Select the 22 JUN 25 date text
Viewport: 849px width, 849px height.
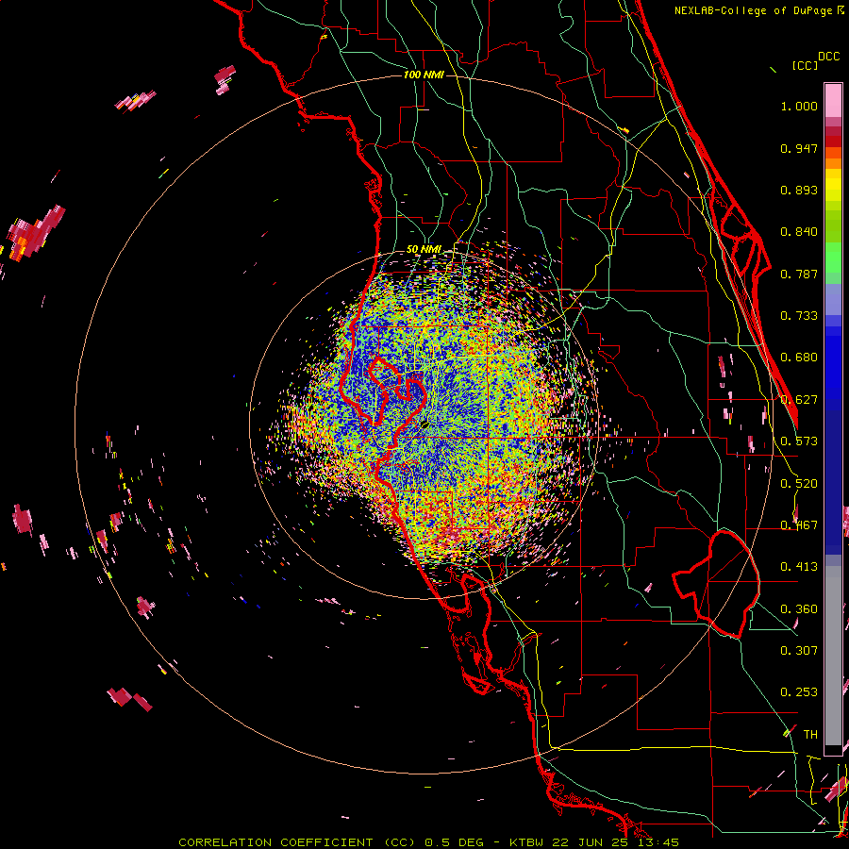click(x=591, y=842)
